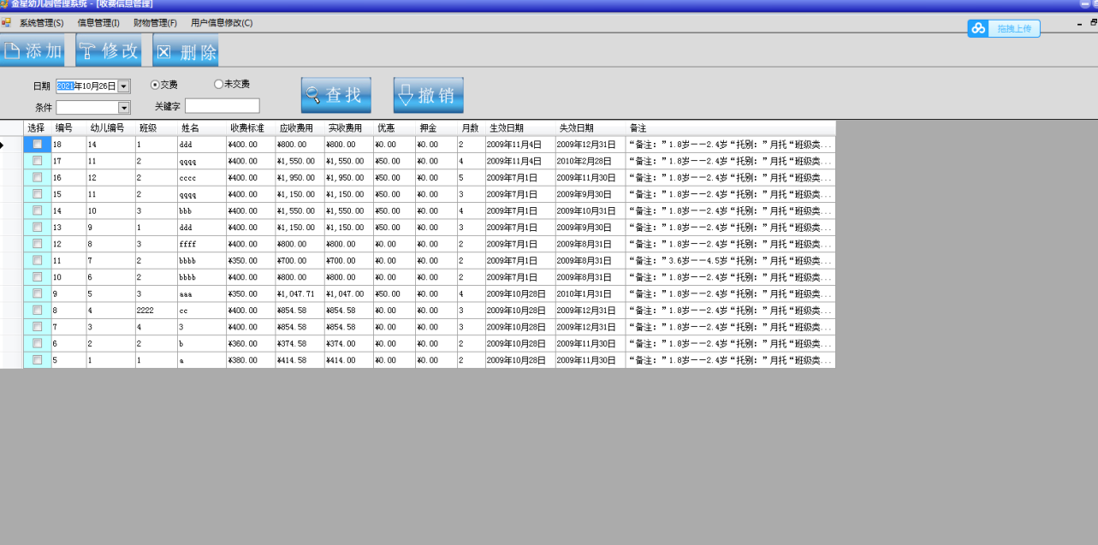
Task: Select the 未交费 radio button
Action: point(231,84)
